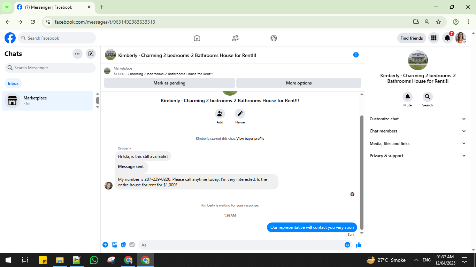Open the Facebook logo home link
The image size is (476, 267).
(x=10, y=38)
